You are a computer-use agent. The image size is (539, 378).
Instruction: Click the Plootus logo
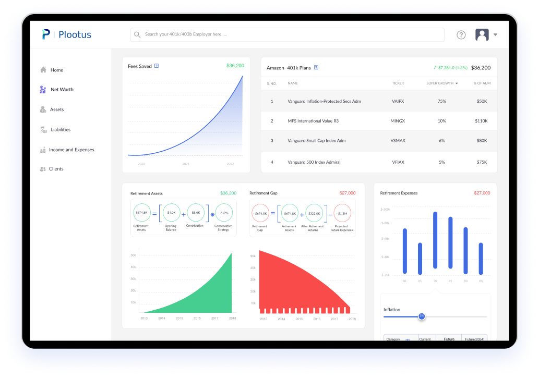pos(66,34)
